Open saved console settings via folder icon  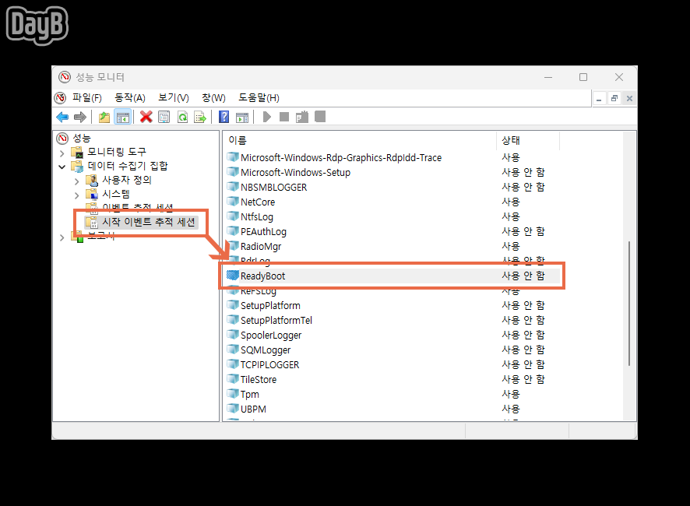[x=103, y=117]
